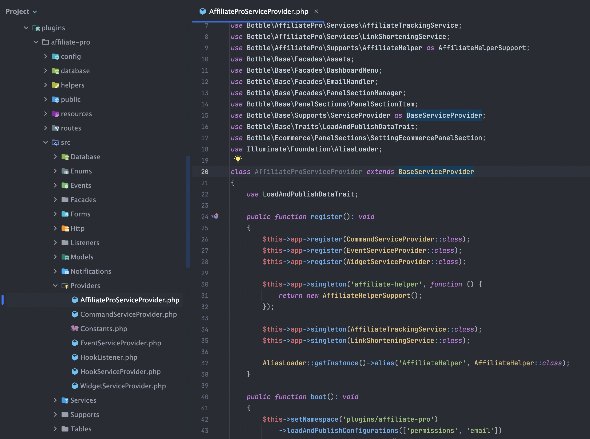Open WidgetServiceProvider.php in project tree
This screenshot has height=439, width=590.
coord(123,386)
